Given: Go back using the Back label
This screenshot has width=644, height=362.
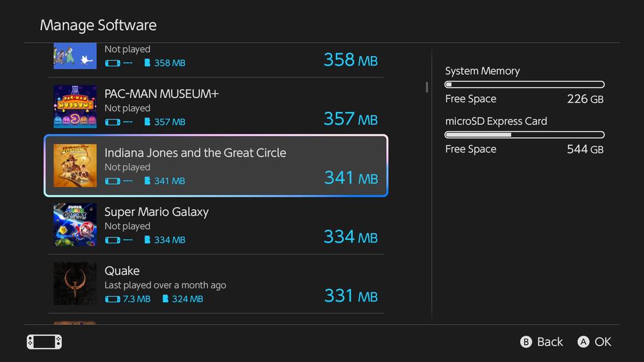Looking at the screenshot, I should (550, 342).
